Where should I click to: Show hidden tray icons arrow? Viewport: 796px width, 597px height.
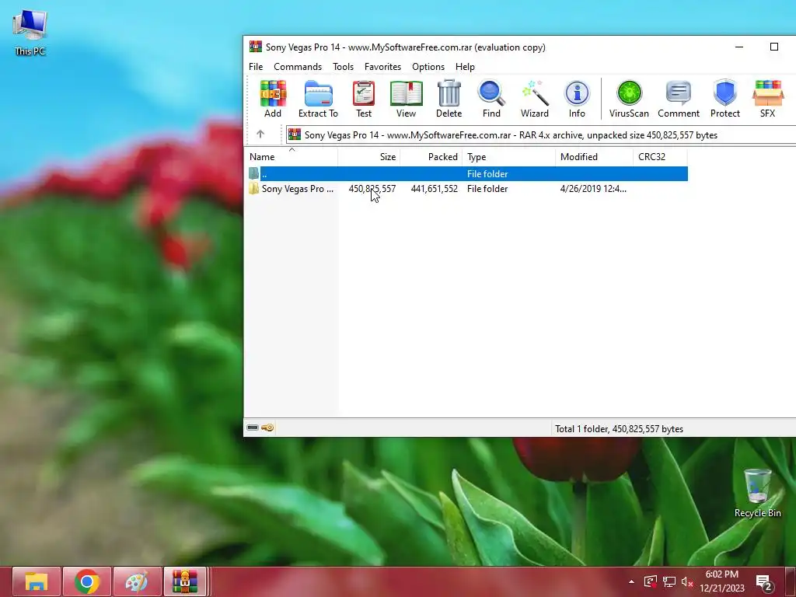coord(631,581)
